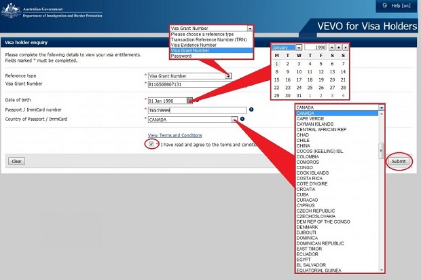421x280 pixels.
Task: Pick day 31 in the calendar
Action: (299, 95)
